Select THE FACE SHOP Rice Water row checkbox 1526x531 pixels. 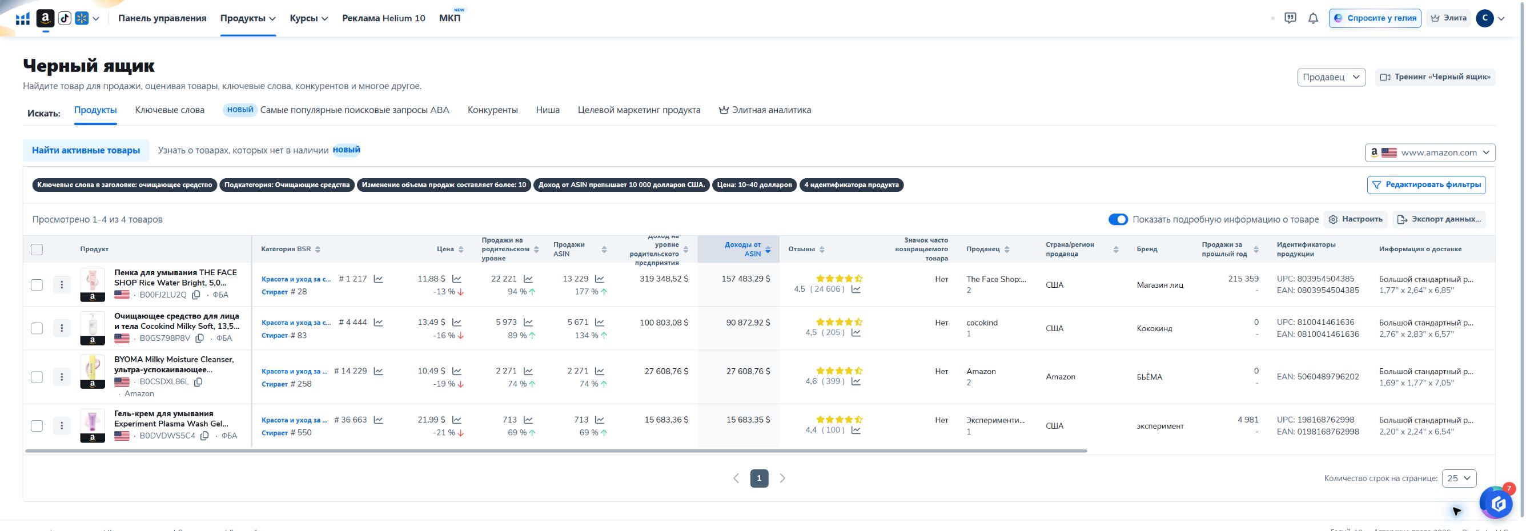37,285
